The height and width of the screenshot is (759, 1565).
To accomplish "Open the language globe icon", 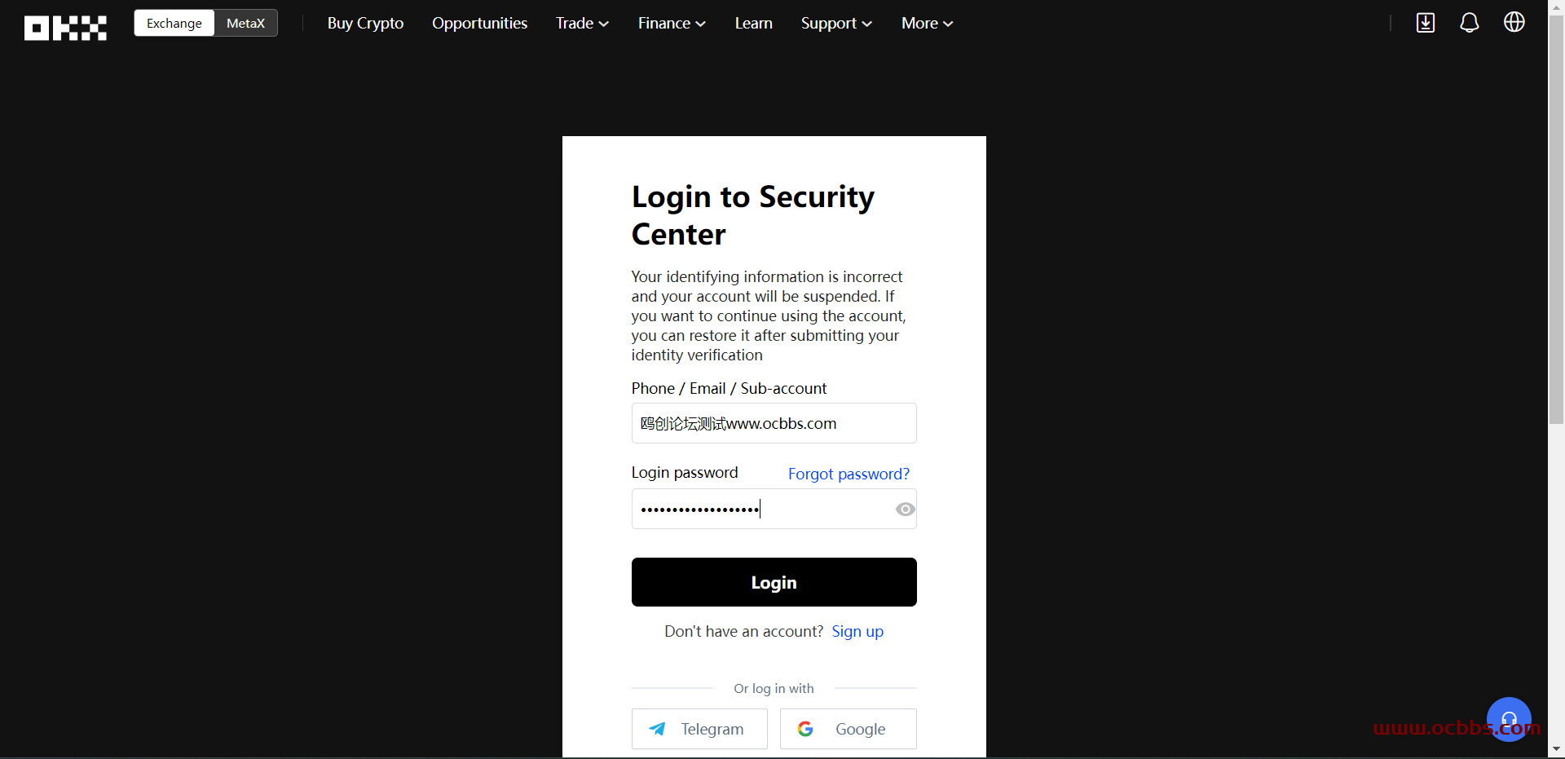I will click(x=1514, y=22).
